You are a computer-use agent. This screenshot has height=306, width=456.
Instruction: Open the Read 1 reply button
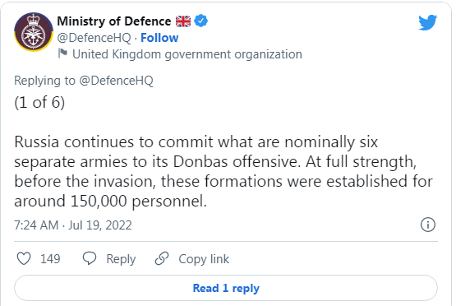coord(226,288)
